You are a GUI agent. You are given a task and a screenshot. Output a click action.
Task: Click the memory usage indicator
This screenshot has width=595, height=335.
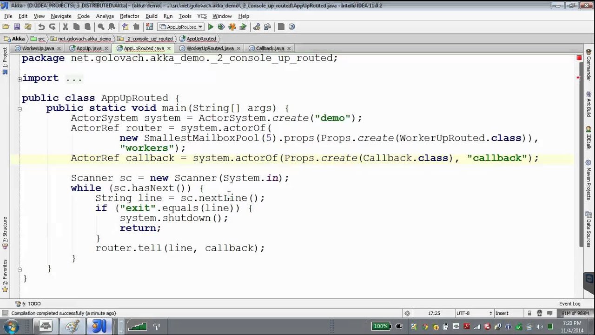tap(575, 313)
